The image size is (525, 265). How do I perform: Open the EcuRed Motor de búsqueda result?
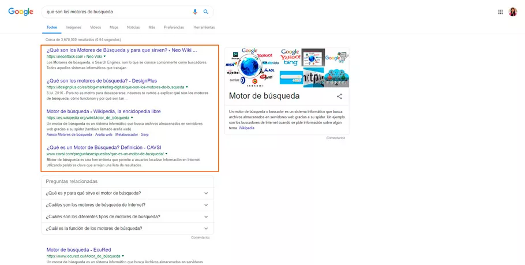78,250
